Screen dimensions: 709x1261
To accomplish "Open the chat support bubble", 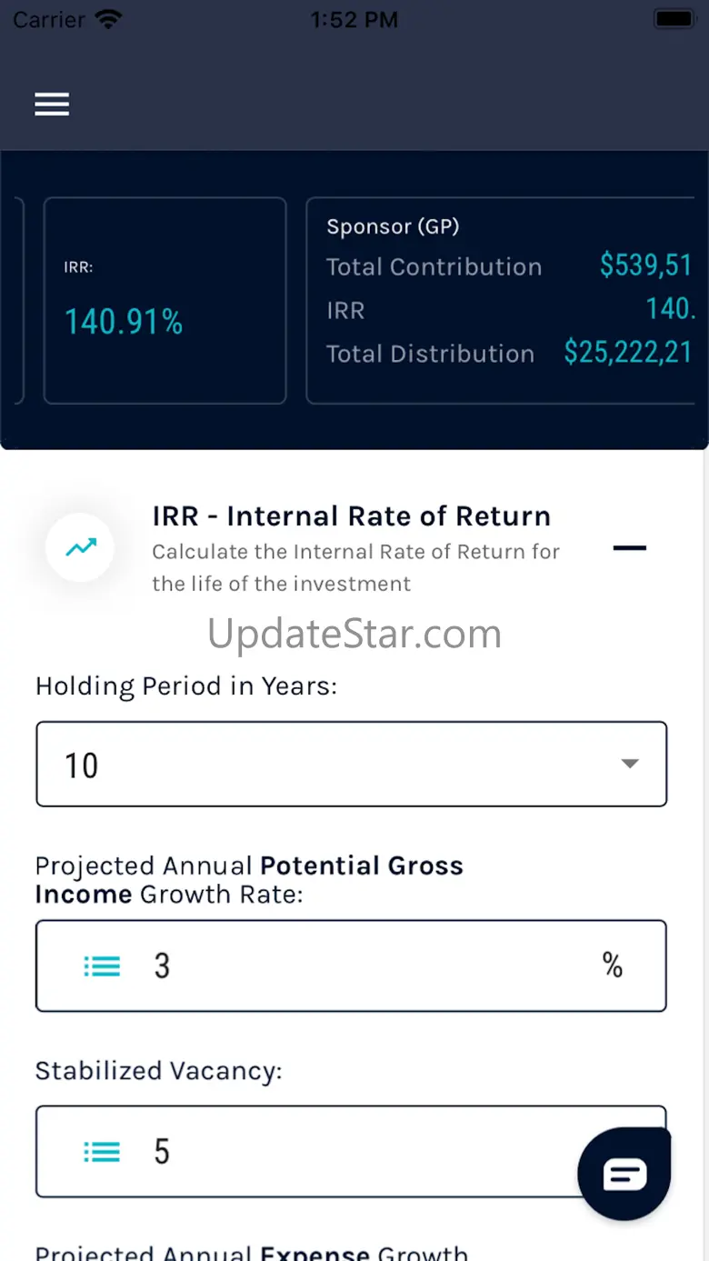I will click(624, 1174).
